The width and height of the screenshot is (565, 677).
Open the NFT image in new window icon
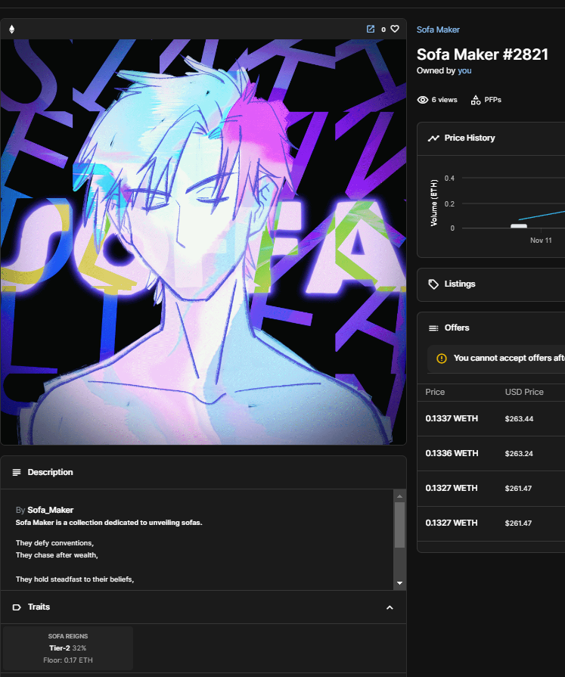371,29
